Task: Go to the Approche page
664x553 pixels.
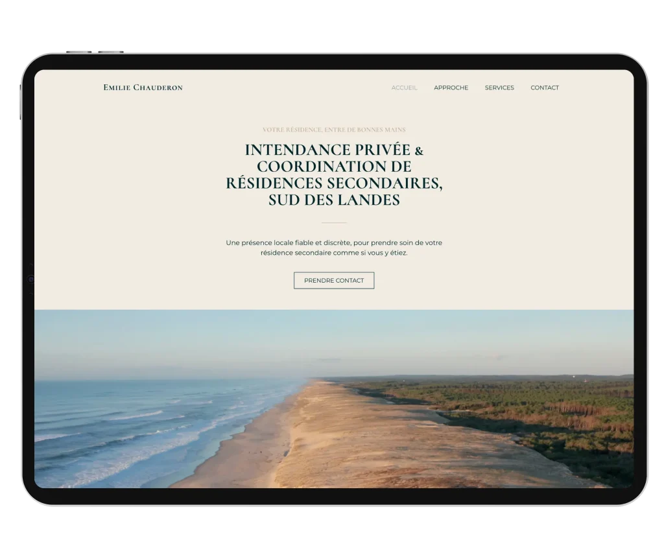Action: 451,88
